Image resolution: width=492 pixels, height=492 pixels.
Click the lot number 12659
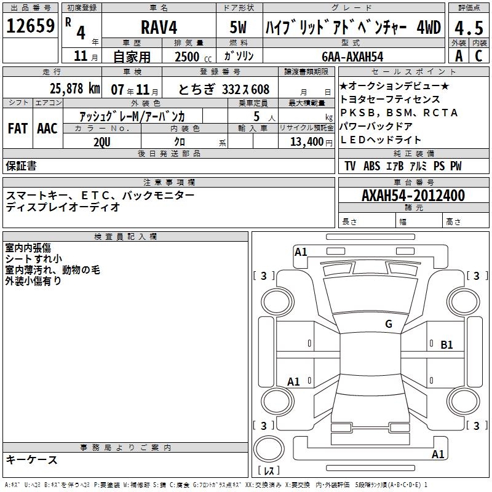pos(30,26)
